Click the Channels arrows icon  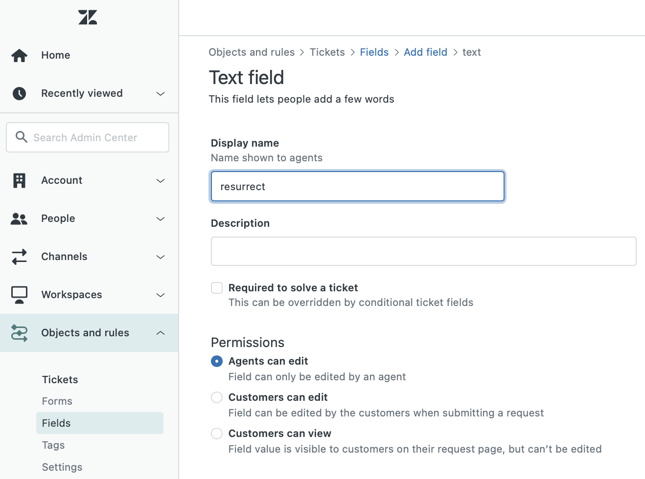pyautogui.click(x=20, y=257)
